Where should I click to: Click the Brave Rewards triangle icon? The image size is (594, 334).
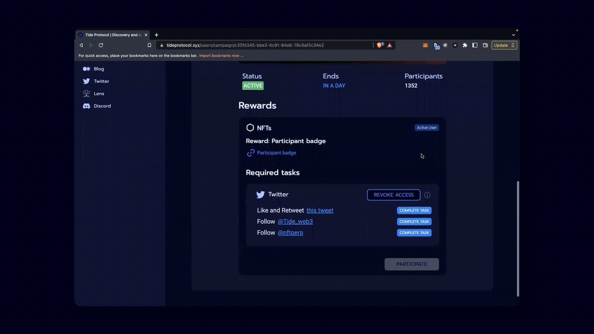coord(390,45)
